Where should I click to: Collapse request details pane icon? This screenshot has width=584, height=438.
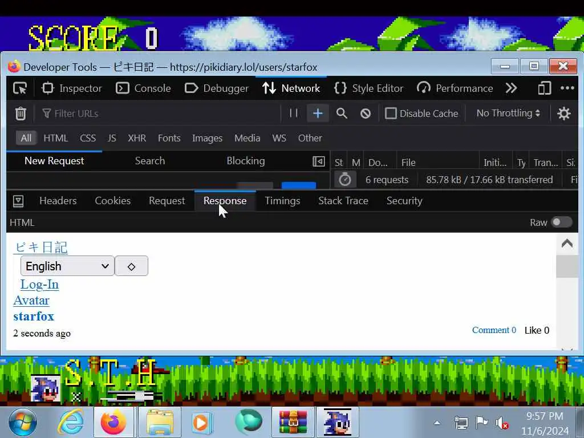18,201
